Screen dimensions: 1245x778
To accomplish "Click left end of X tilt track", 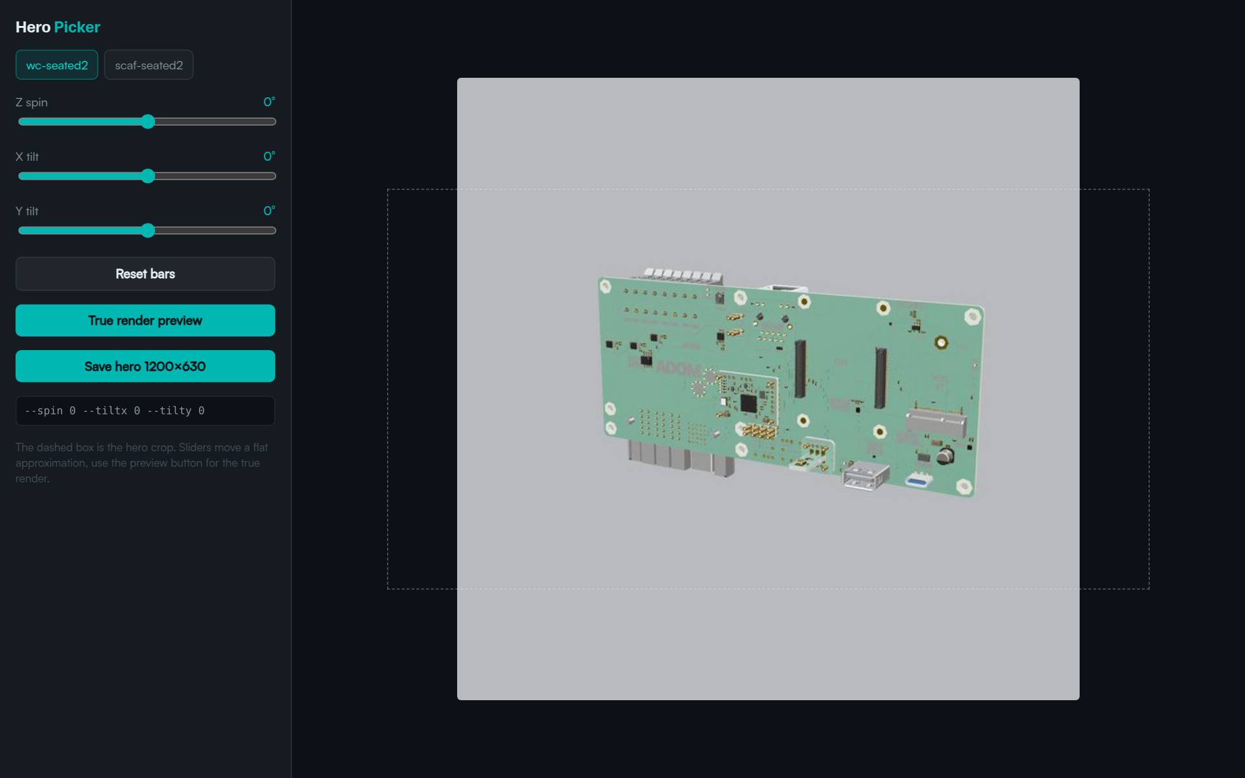I will coord(21,176).
